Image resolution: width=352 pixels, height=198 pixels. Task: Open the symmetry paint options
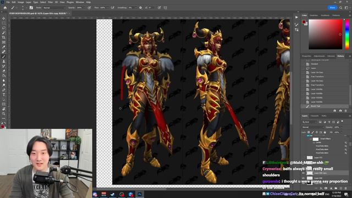[166, 8]
